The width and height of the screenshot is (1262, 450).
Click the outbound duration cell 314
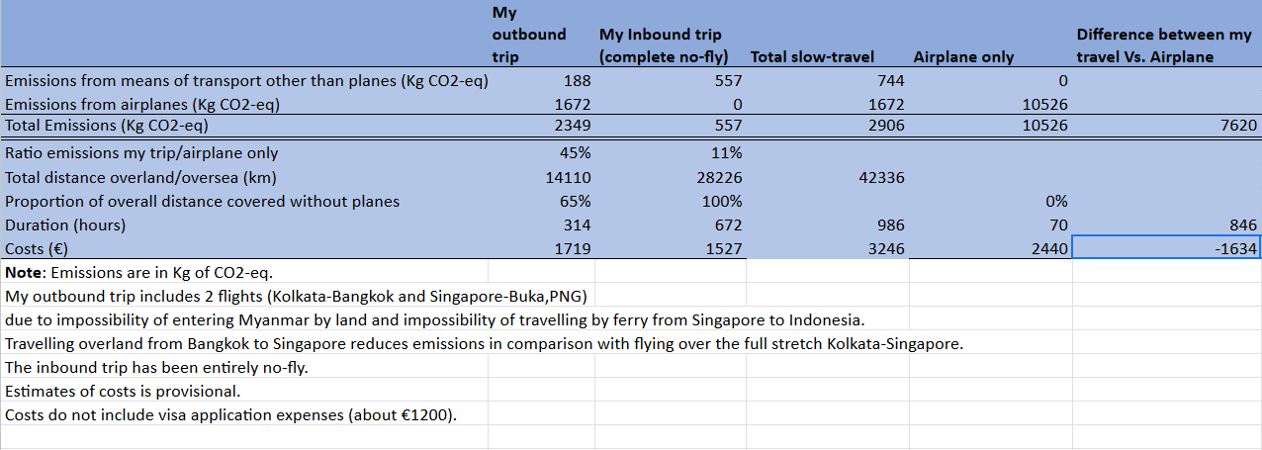click(566, 225)
